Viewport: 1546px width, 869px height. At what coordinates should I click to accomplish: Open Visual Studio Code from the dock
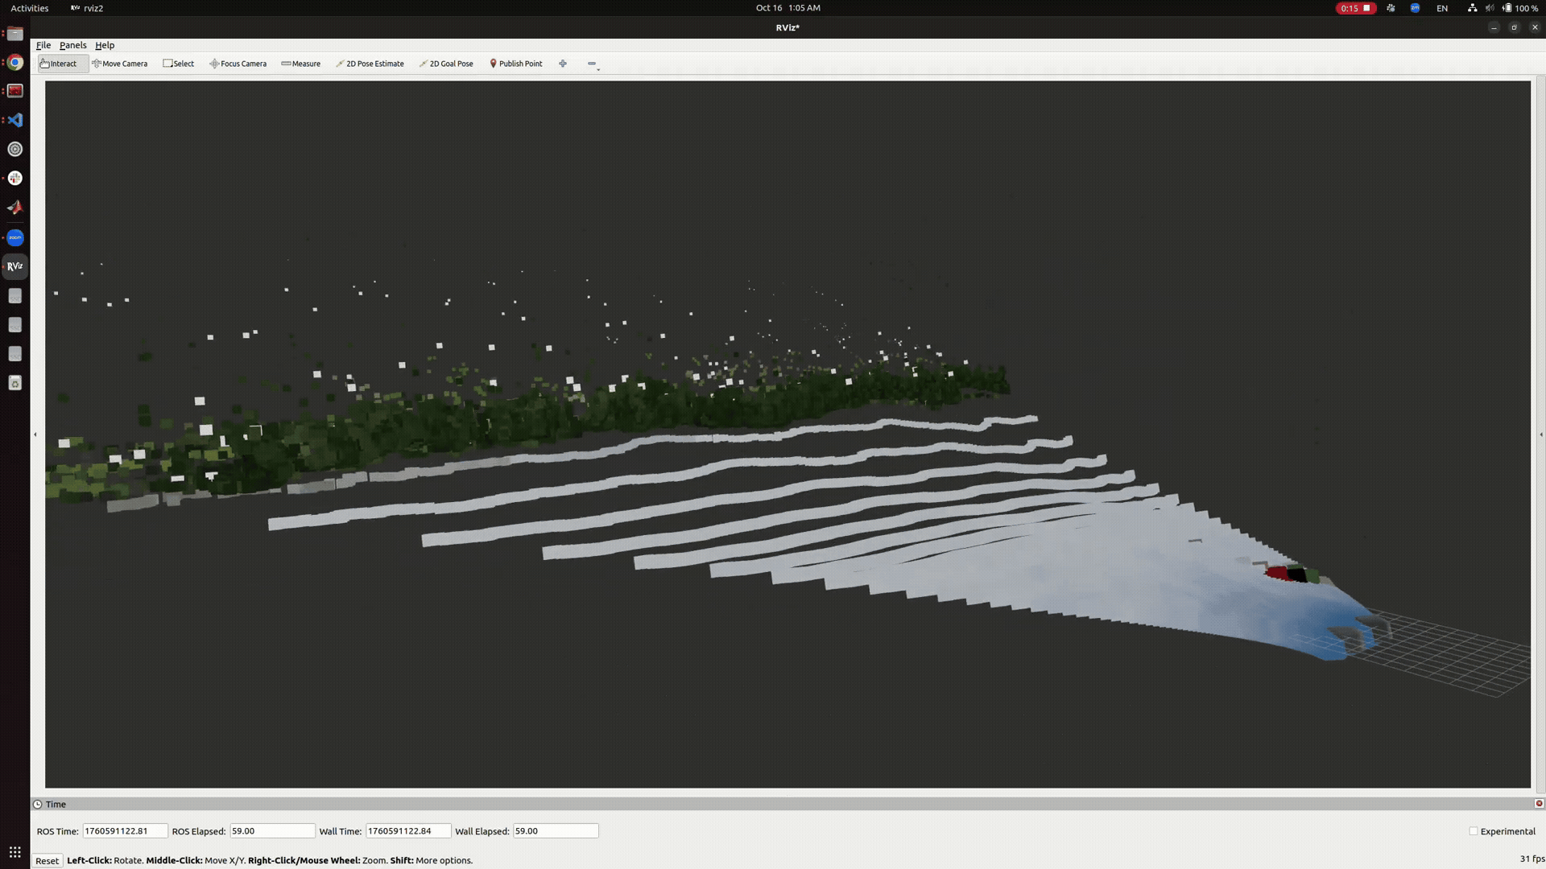(x=14, y=119)
